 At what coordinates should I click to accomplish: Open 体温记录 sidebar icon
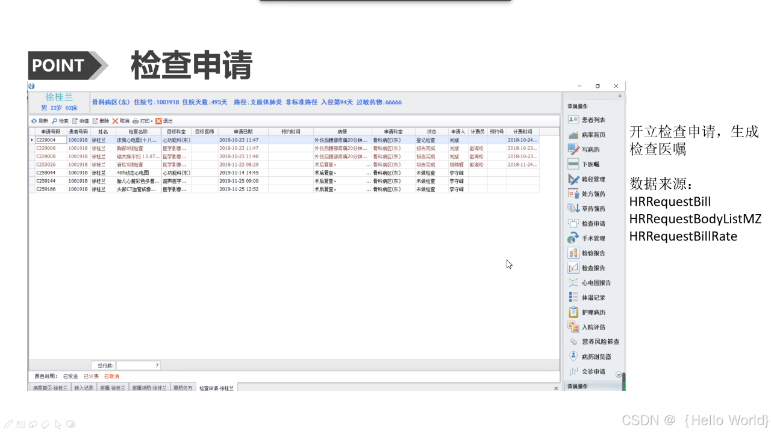(573, 297)
